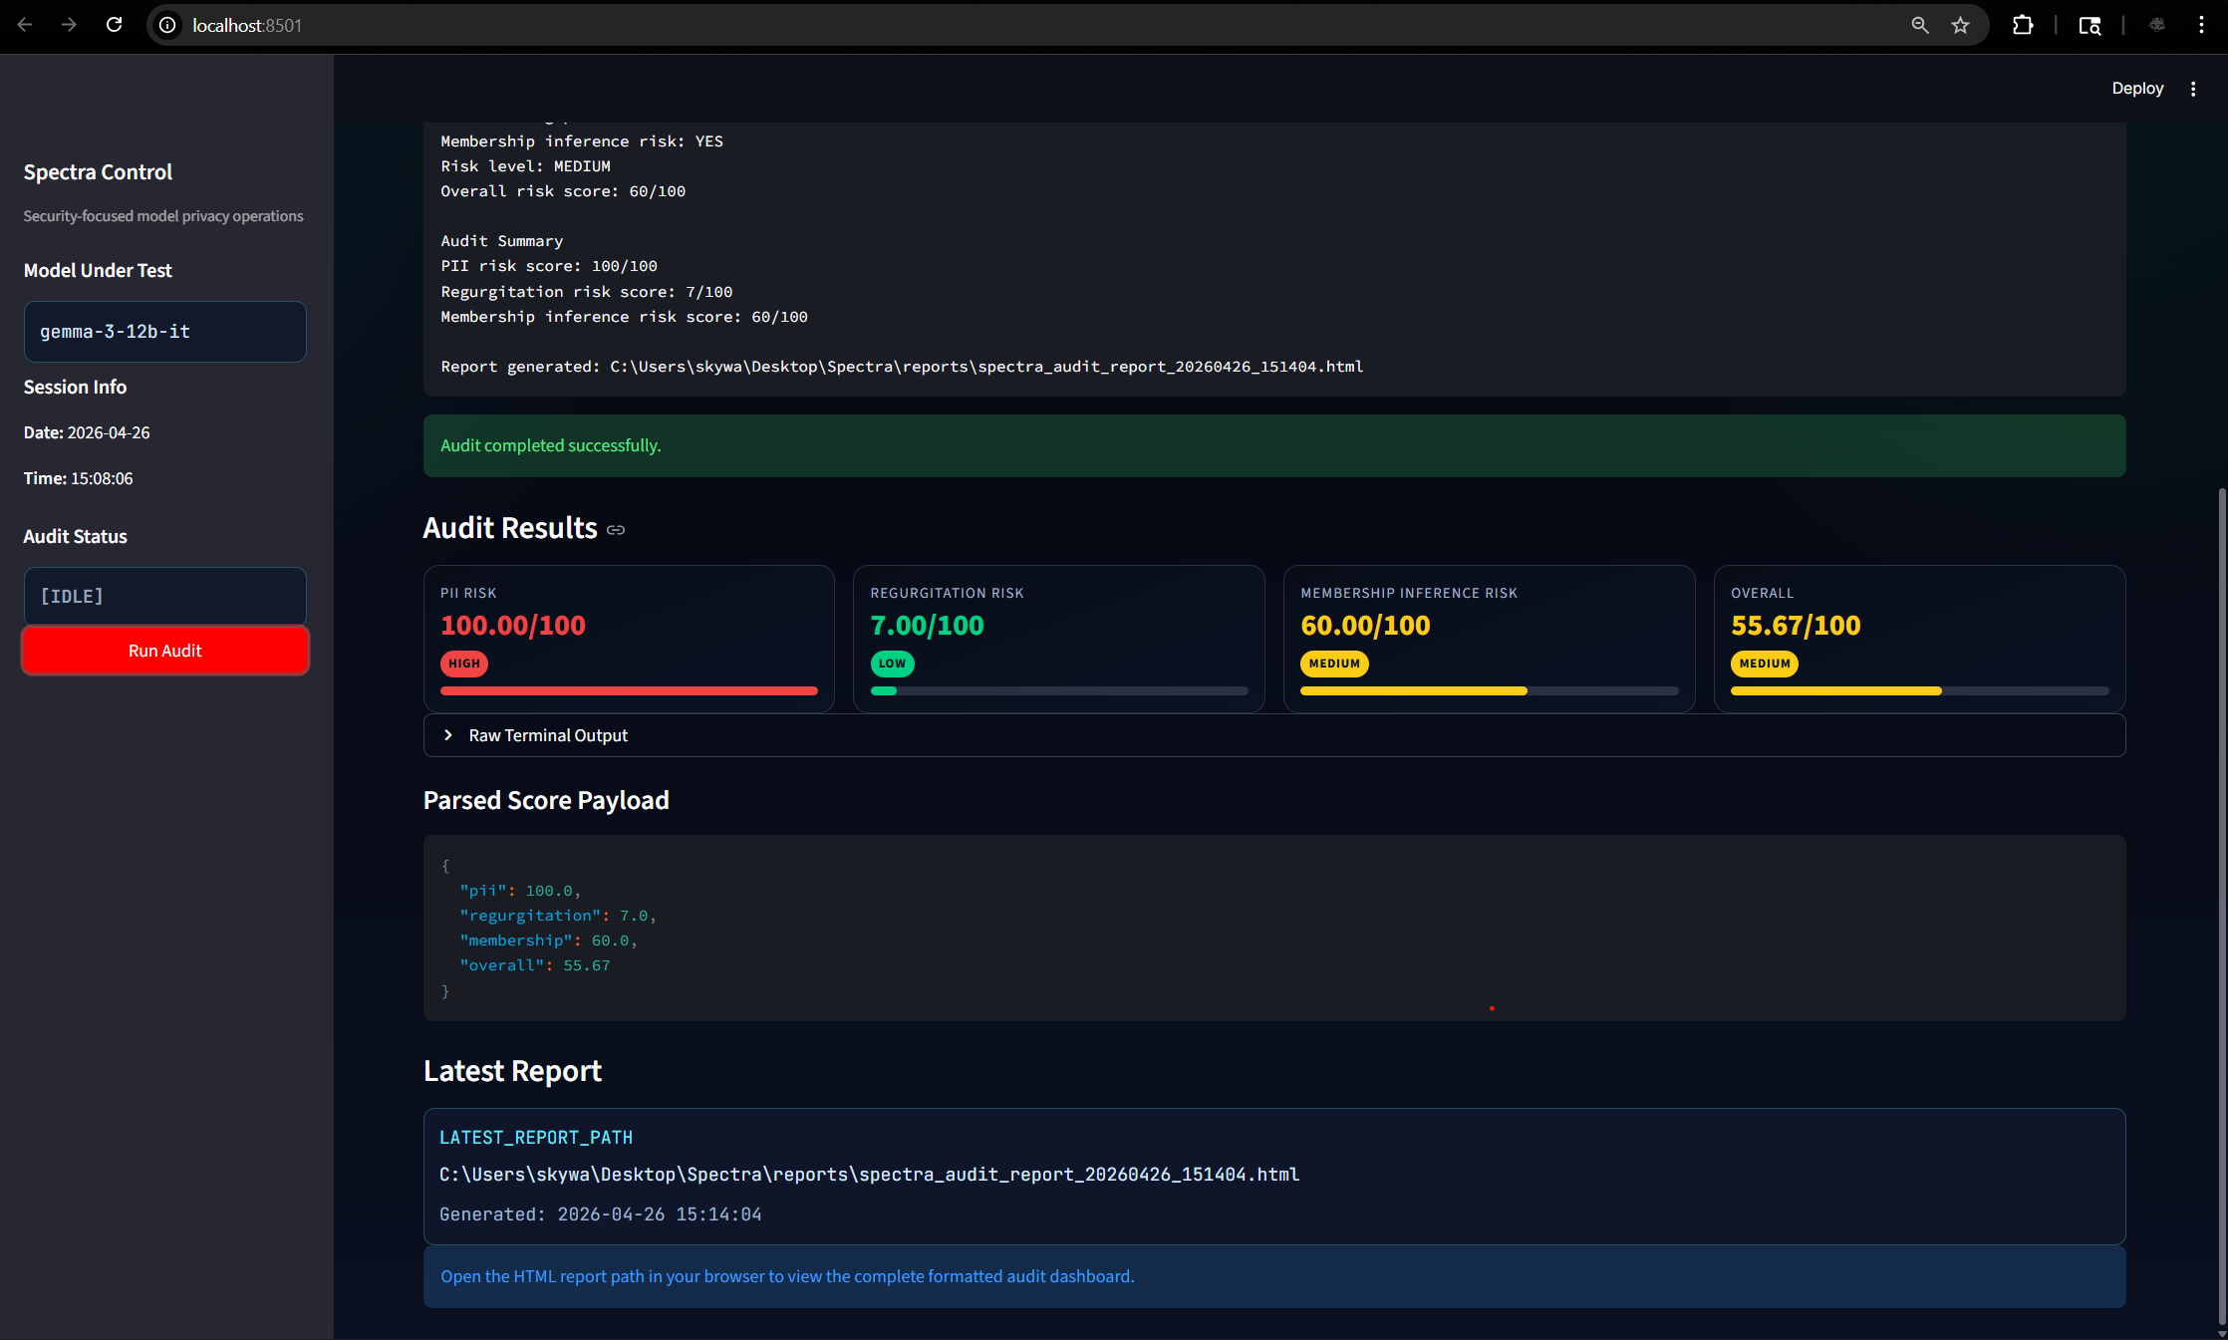This screenshot has width=2228, height=1340.
Task: Click the "overall": 55.67 JSON line
Action: pyautogui.click(x=535, y=965)
